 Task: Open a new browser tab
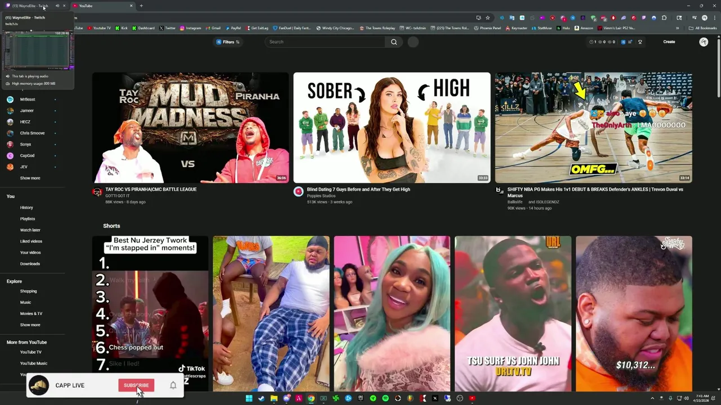pyautogui.click(x=141, y=6)
